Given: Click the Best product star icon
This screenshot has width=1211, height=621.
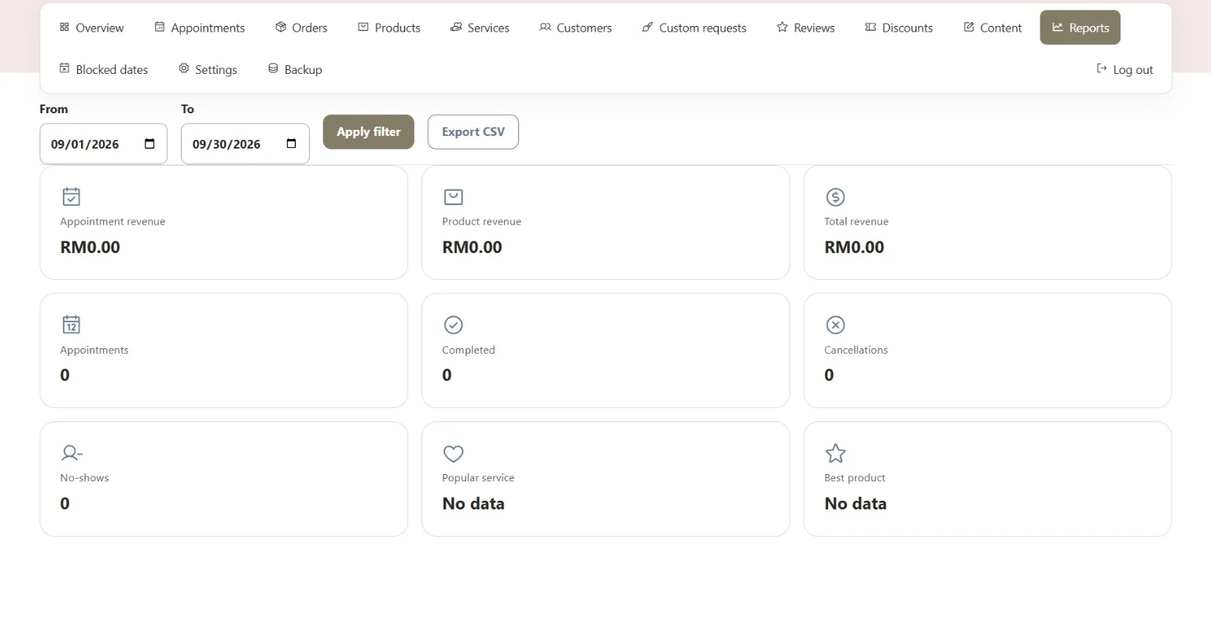Looking at the screenshot, I should click(835, 453).
